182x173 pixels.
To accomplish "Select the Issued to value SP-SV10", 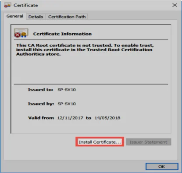I will point(67,90).
